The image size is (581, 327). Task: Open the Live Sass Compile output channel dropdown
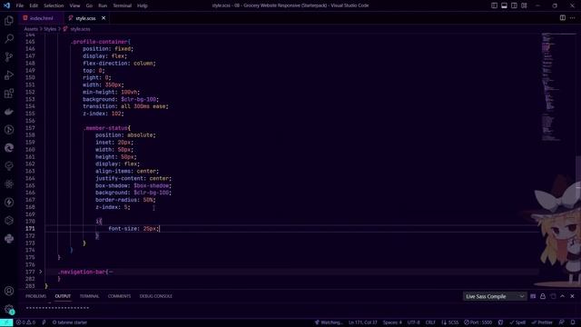click(495, 296)
